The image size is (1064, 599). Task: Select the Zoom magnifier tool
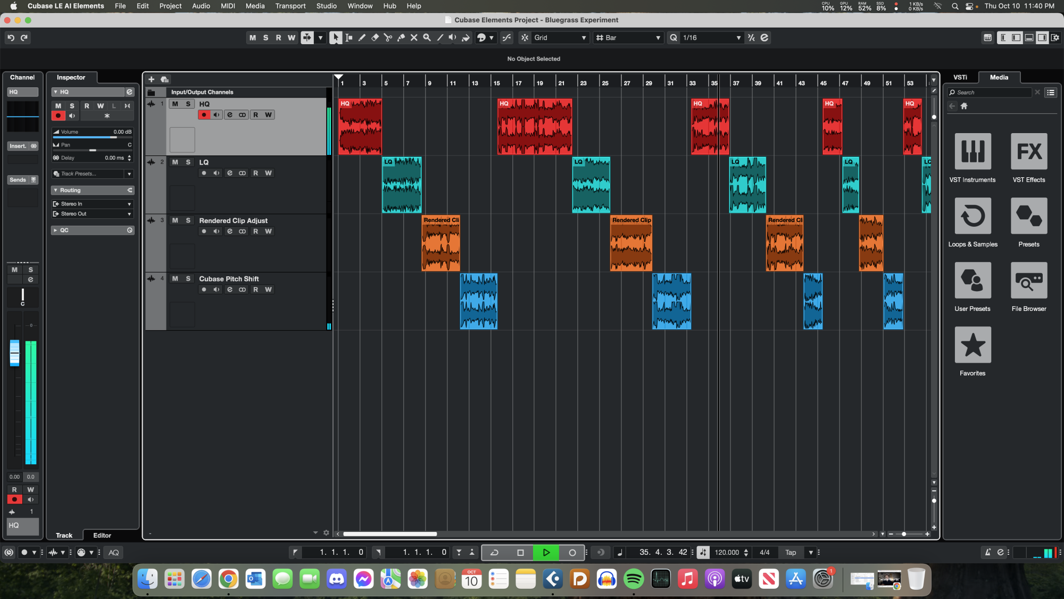[x=427, y=38]
